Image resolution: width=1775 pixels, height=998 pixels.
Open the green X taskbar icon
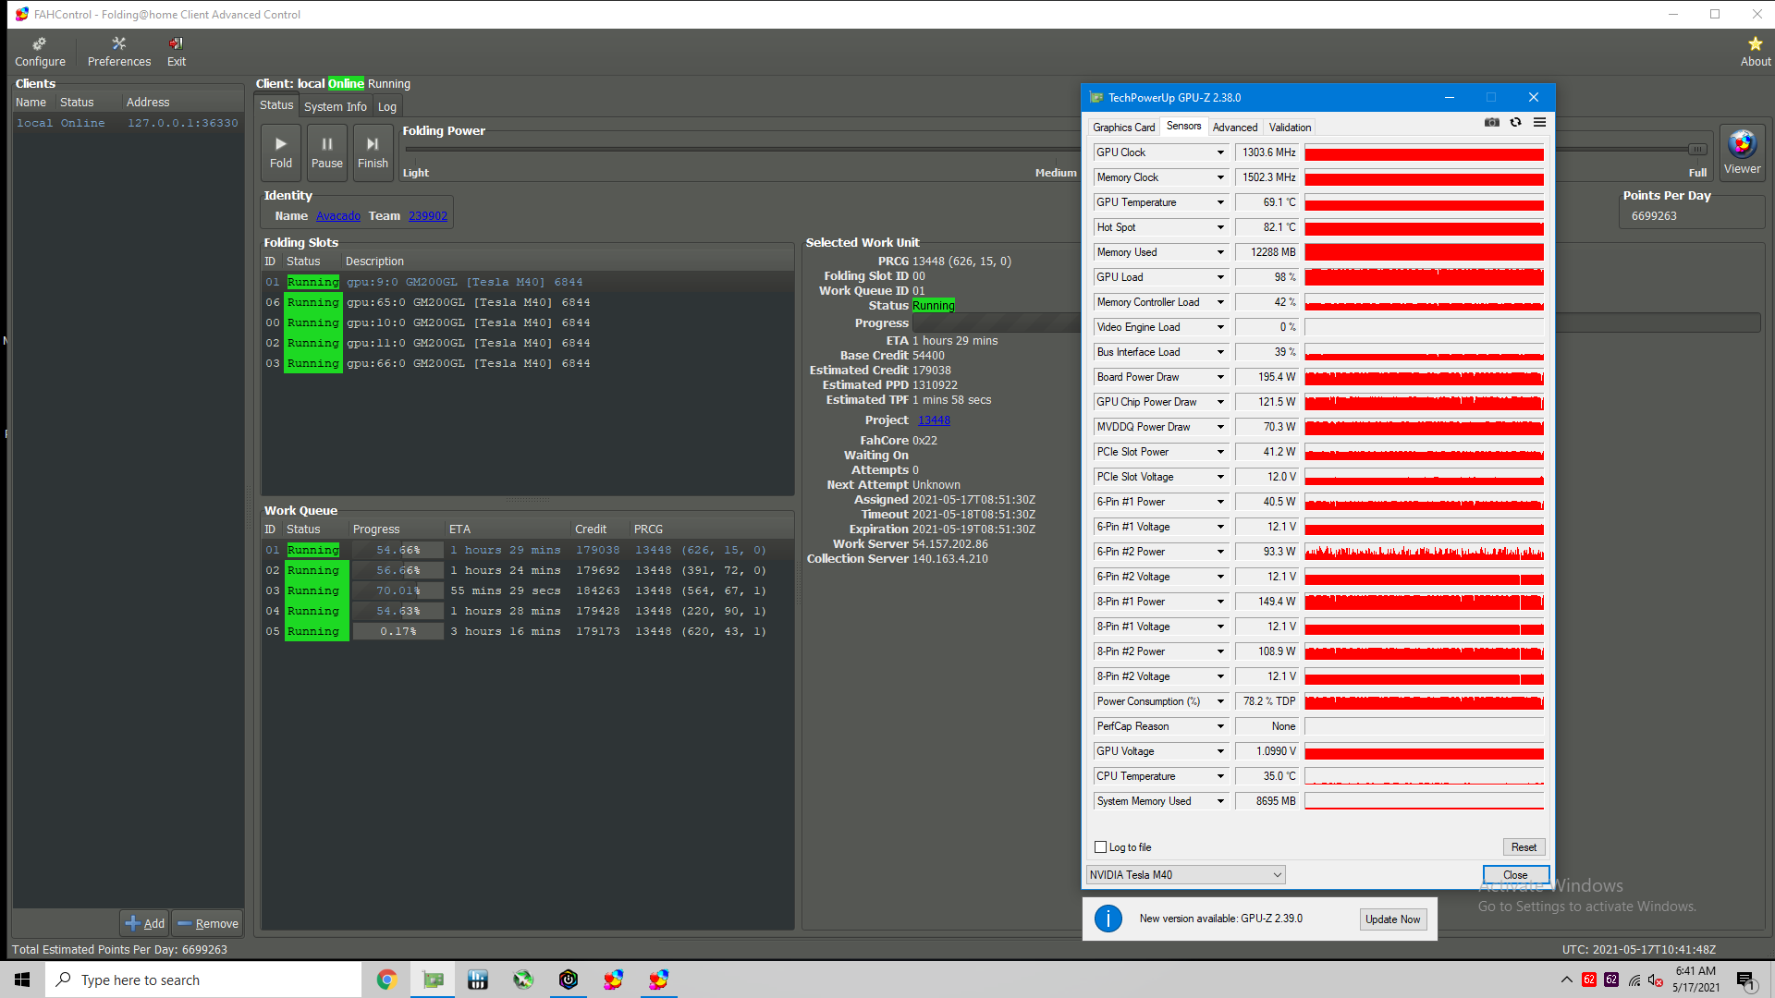pos(523,980)
